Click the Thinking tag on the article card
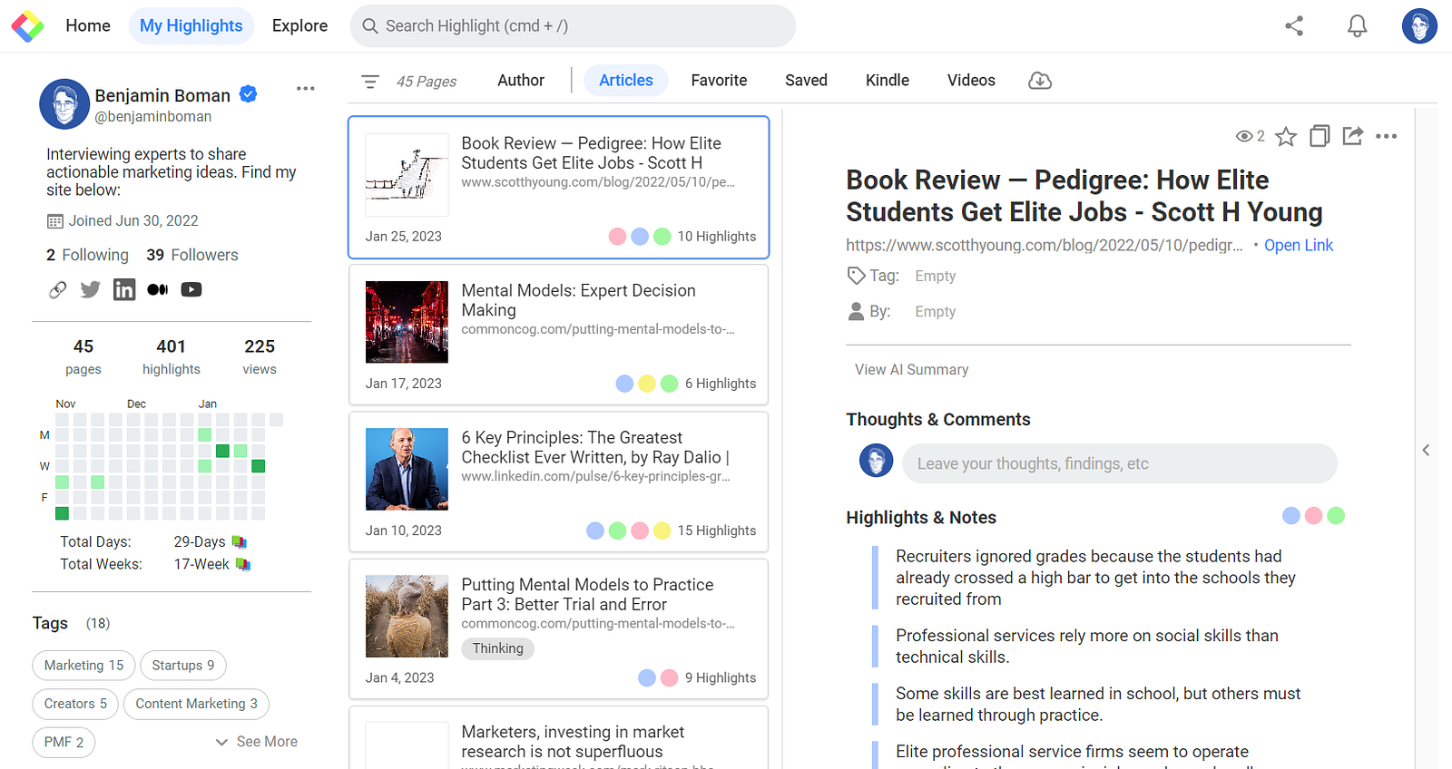The image size is (1452, 769). [497, 648]
